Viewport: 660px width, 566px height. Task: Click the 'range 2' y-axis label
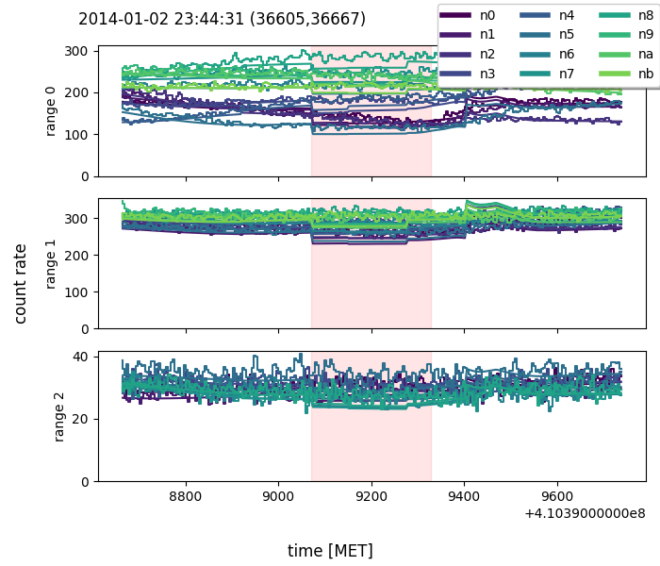58,417
